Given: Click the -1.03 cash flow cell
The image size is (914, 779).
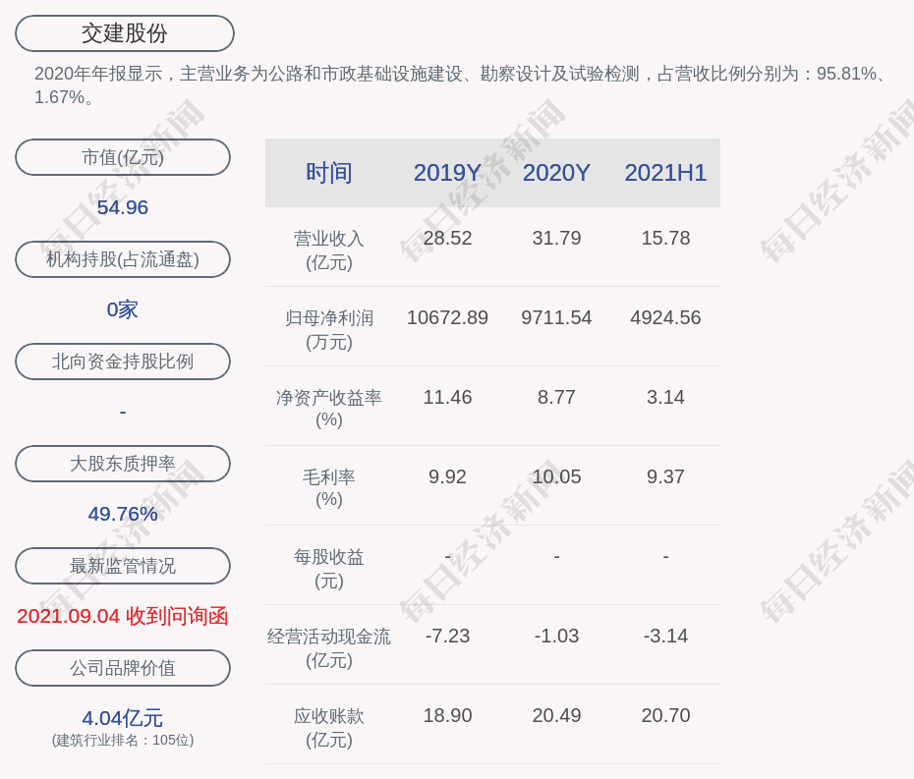Looking at the screenshot, I should click(x=556, y=636).
